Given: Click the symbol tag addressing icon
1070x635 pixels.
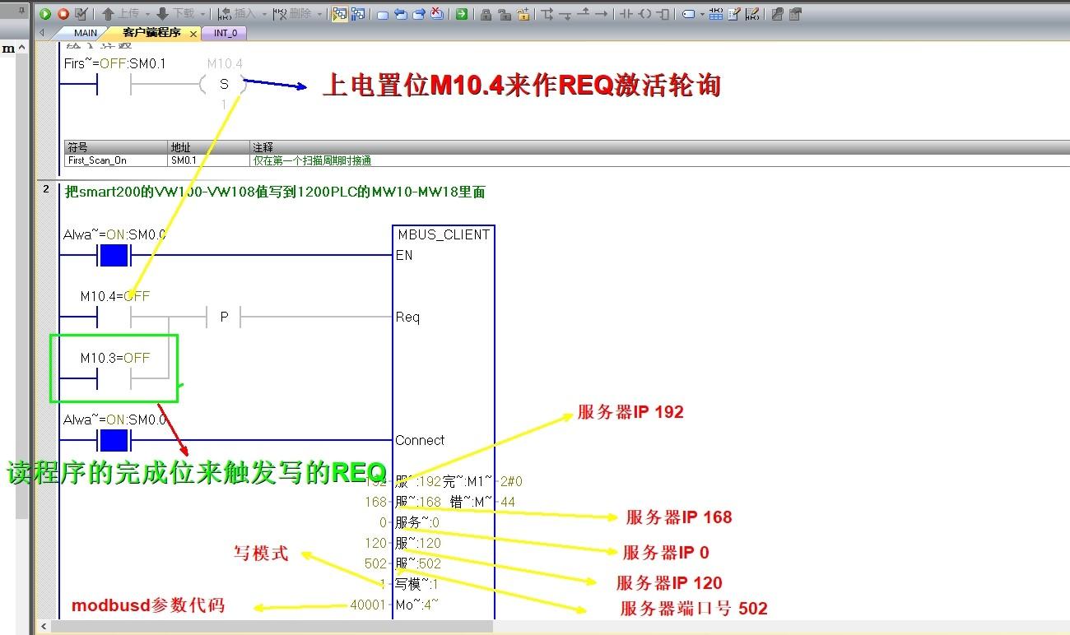Looking at the screenshot, I should coord(689,14).
